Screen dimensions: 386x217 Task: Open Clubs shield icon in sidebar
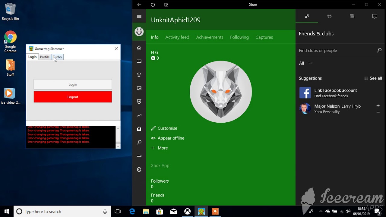click(x=139, y=102)
